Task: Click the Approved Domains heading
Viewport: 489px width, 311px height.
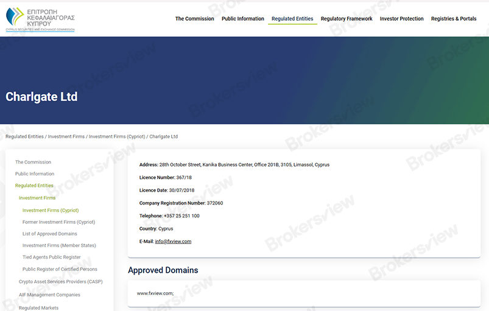Action: click(163, 270)
